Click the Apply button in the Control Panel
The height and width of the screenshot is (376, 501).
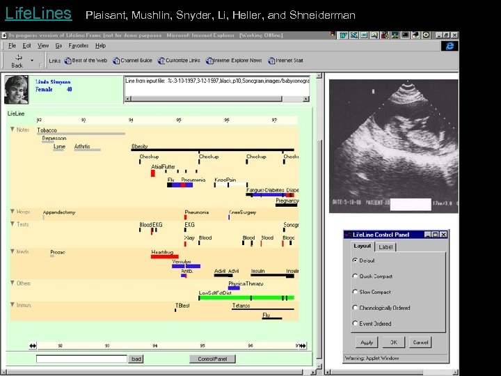click(x=367, y=343)
